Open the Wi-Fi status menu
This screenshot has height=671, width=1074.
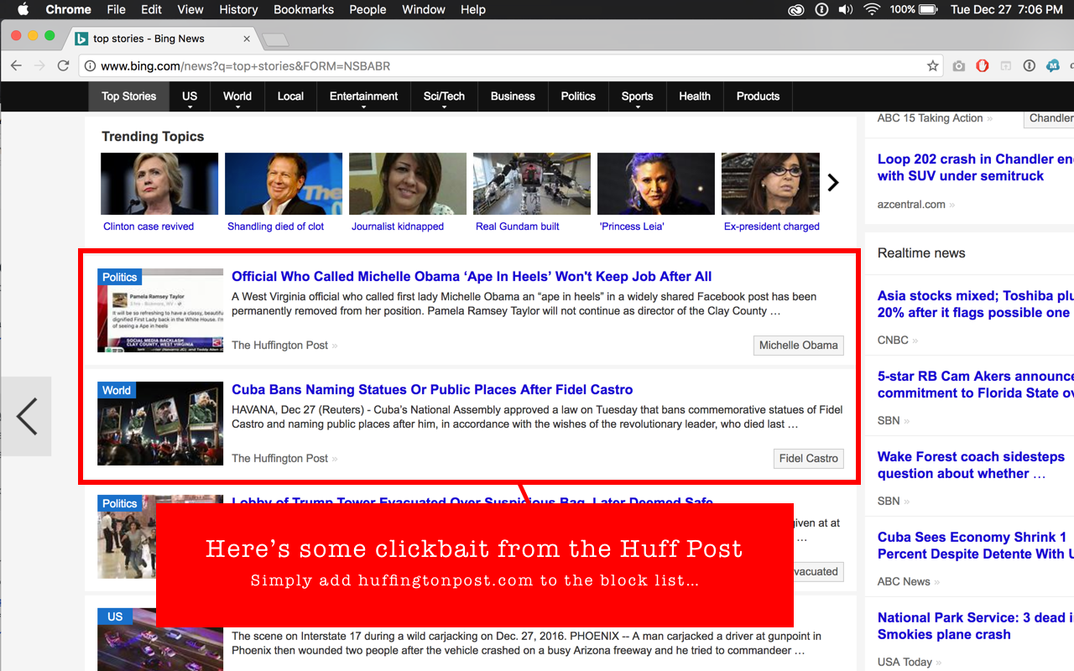[871, 9]
